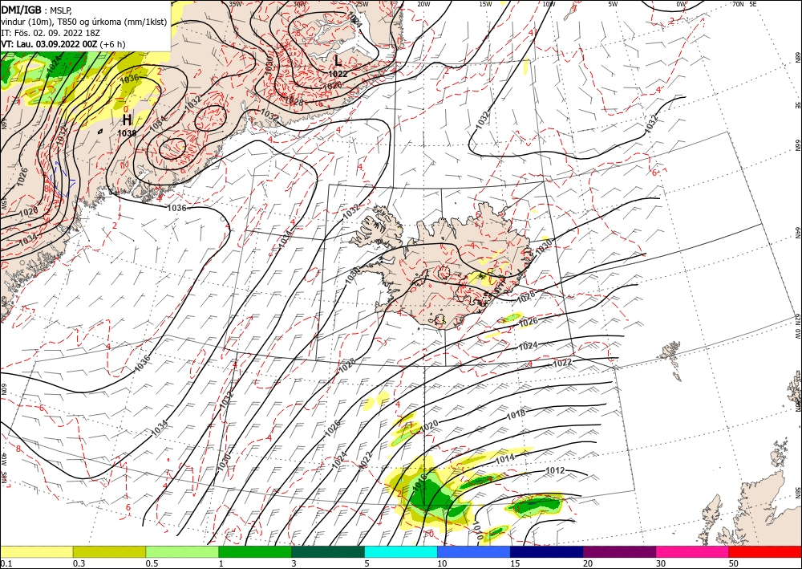
Task: Click the olive 0.3–0.5 mm legend swatch
Action: [109, 551]
